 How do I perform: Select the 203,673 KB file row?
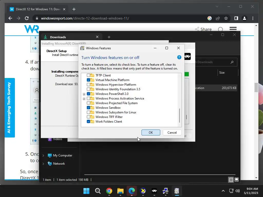coord(216,88)
